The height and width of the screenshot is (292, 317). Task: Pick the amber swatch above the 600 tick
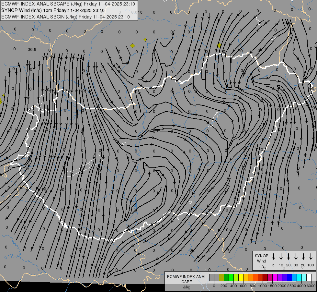tap(246, 277)
